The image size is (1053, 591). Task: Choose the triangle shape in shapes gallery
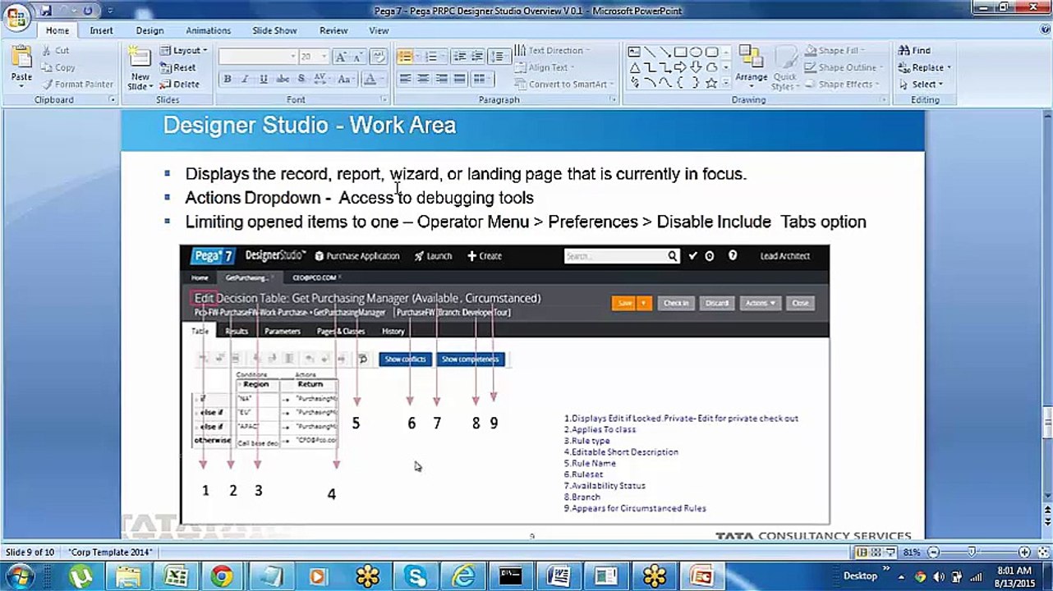[x=634, y=67]
